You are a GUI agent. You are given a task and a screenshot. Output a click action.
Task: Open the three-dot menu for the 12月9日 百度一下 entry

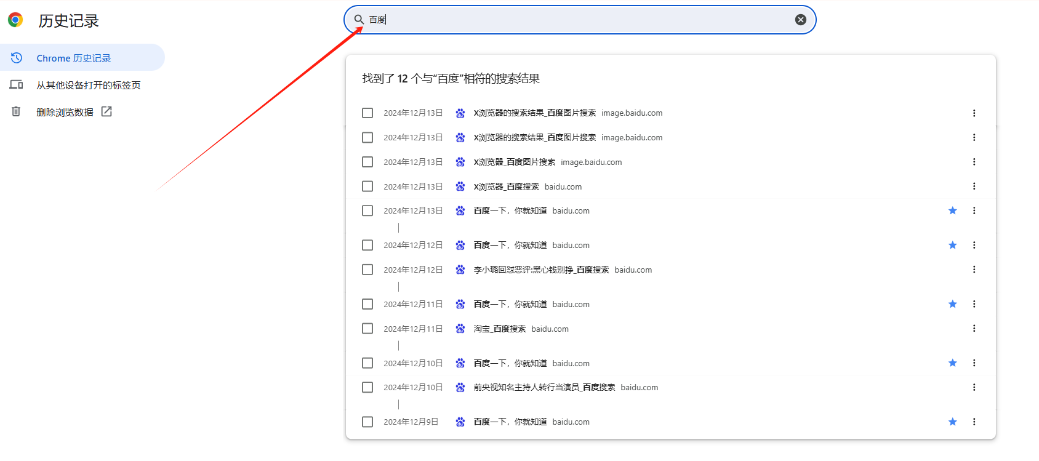pyautogui.click(x=974, y=422)
